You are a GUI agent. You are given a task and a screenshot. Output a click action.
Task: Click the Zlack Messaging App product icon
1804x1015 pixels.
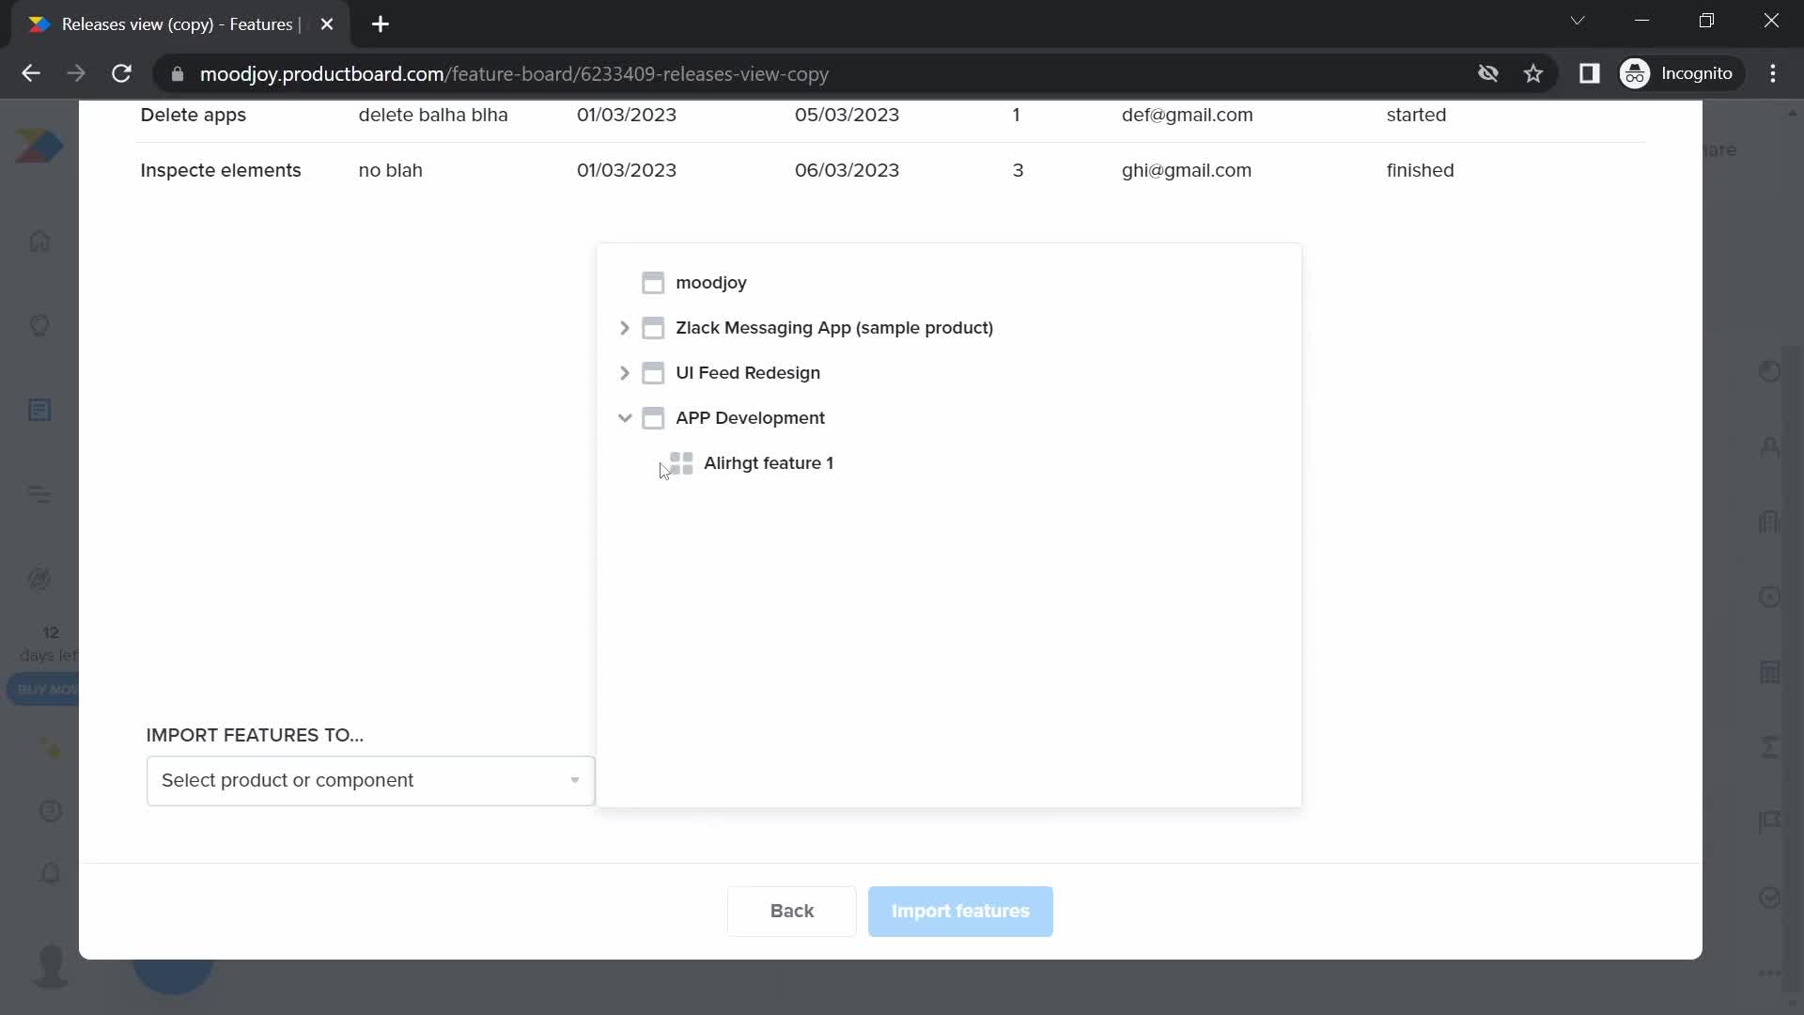pyautogui.click(x=653, y=328)
